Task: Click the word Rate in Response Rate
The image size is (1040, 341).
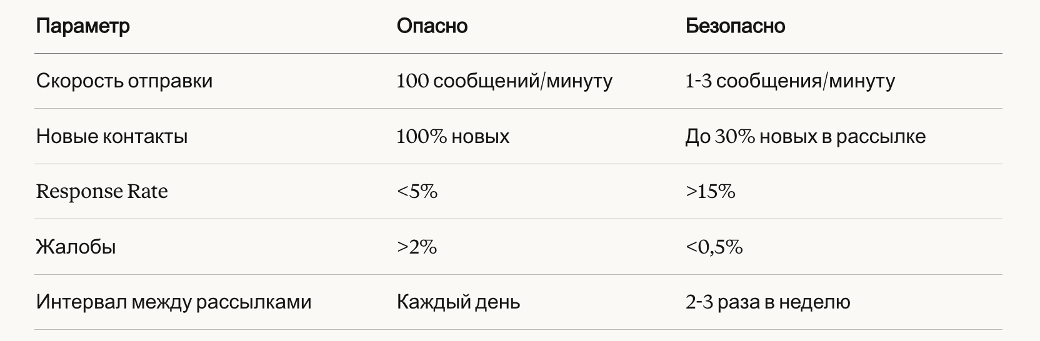Action: pyautogui.click(x=148, y=191)
